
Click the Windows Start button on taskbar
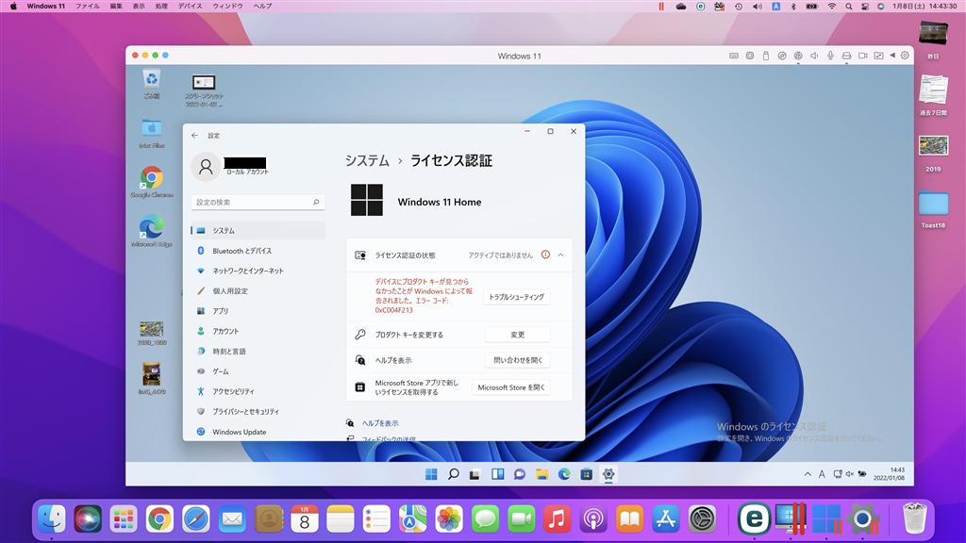click(x=431, y=474)
